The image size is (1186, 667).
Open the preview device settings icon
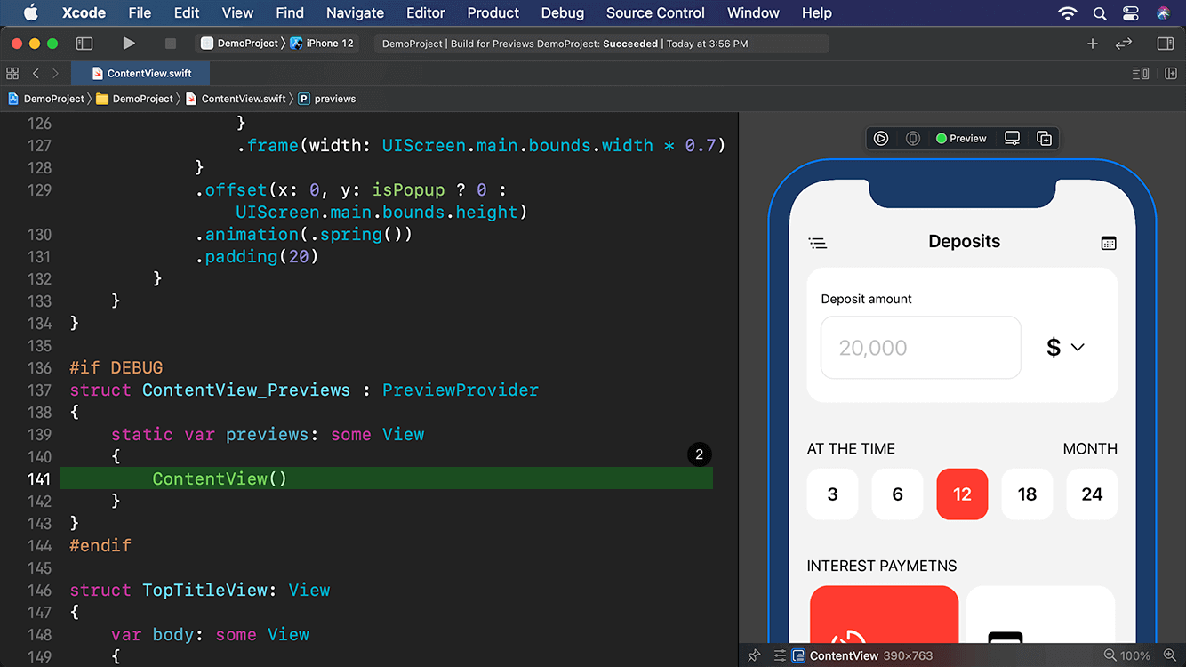point(1012,138)
